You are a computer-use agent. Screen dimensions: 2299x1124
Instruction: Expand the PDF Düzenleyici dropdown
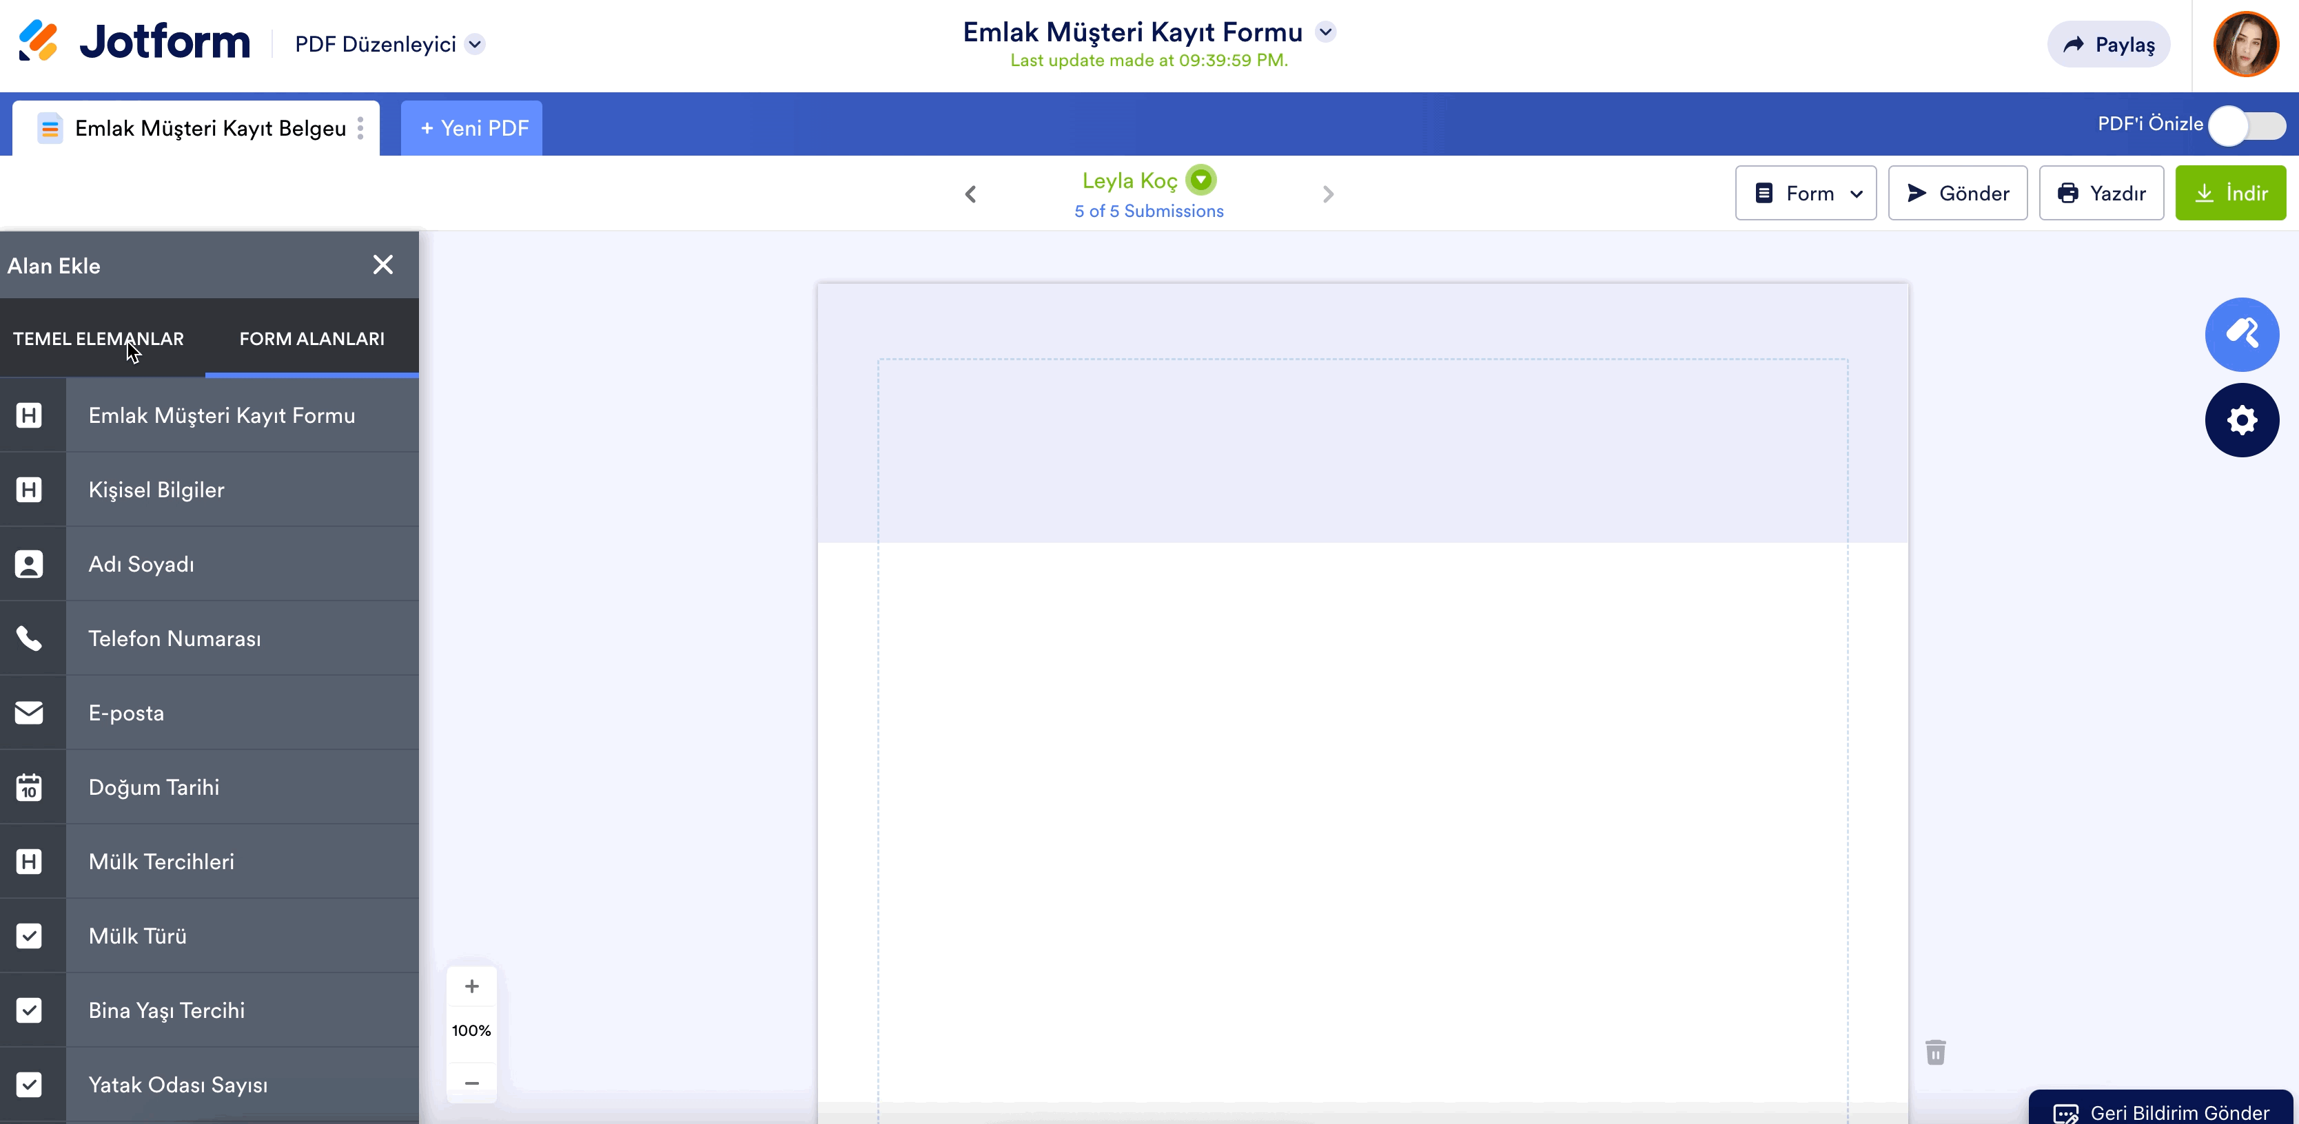pyautogui.click(x=476, y=45)
